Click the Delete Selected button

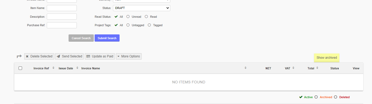[39, 56]
